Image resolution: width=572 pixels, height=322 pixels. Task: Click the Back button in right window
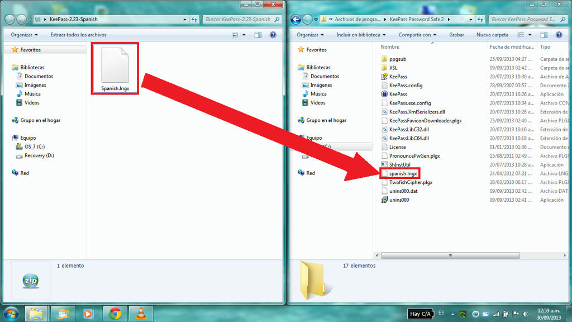296,19
